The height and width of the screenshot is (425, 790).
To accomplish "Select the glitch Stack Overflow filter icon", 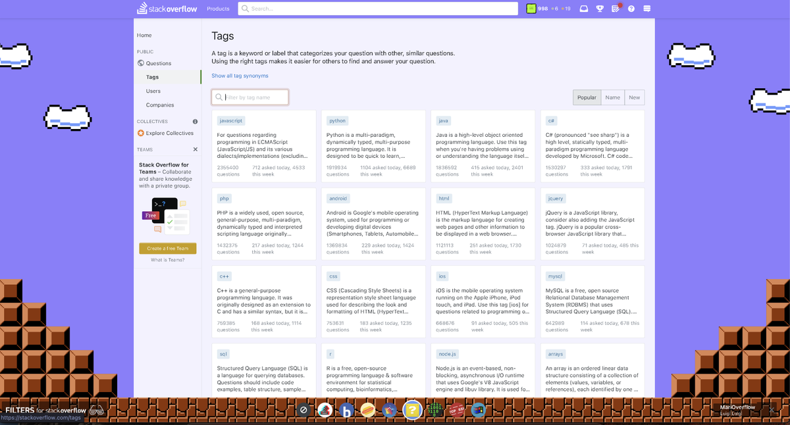I will point(325,410).
